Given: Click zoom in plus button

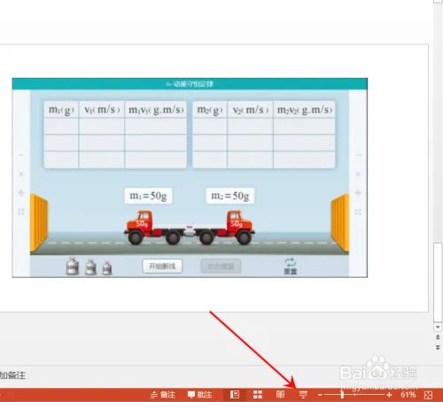Looking at the screenshot, I should [389, 395].
